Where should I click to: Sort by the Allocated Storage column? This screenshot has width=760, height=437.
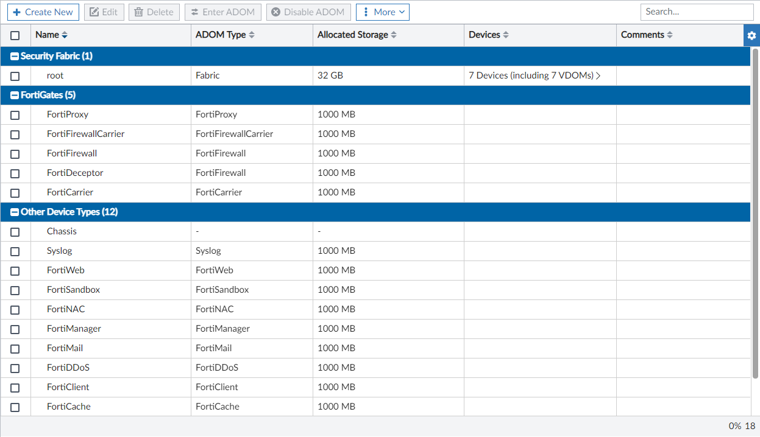357,35
